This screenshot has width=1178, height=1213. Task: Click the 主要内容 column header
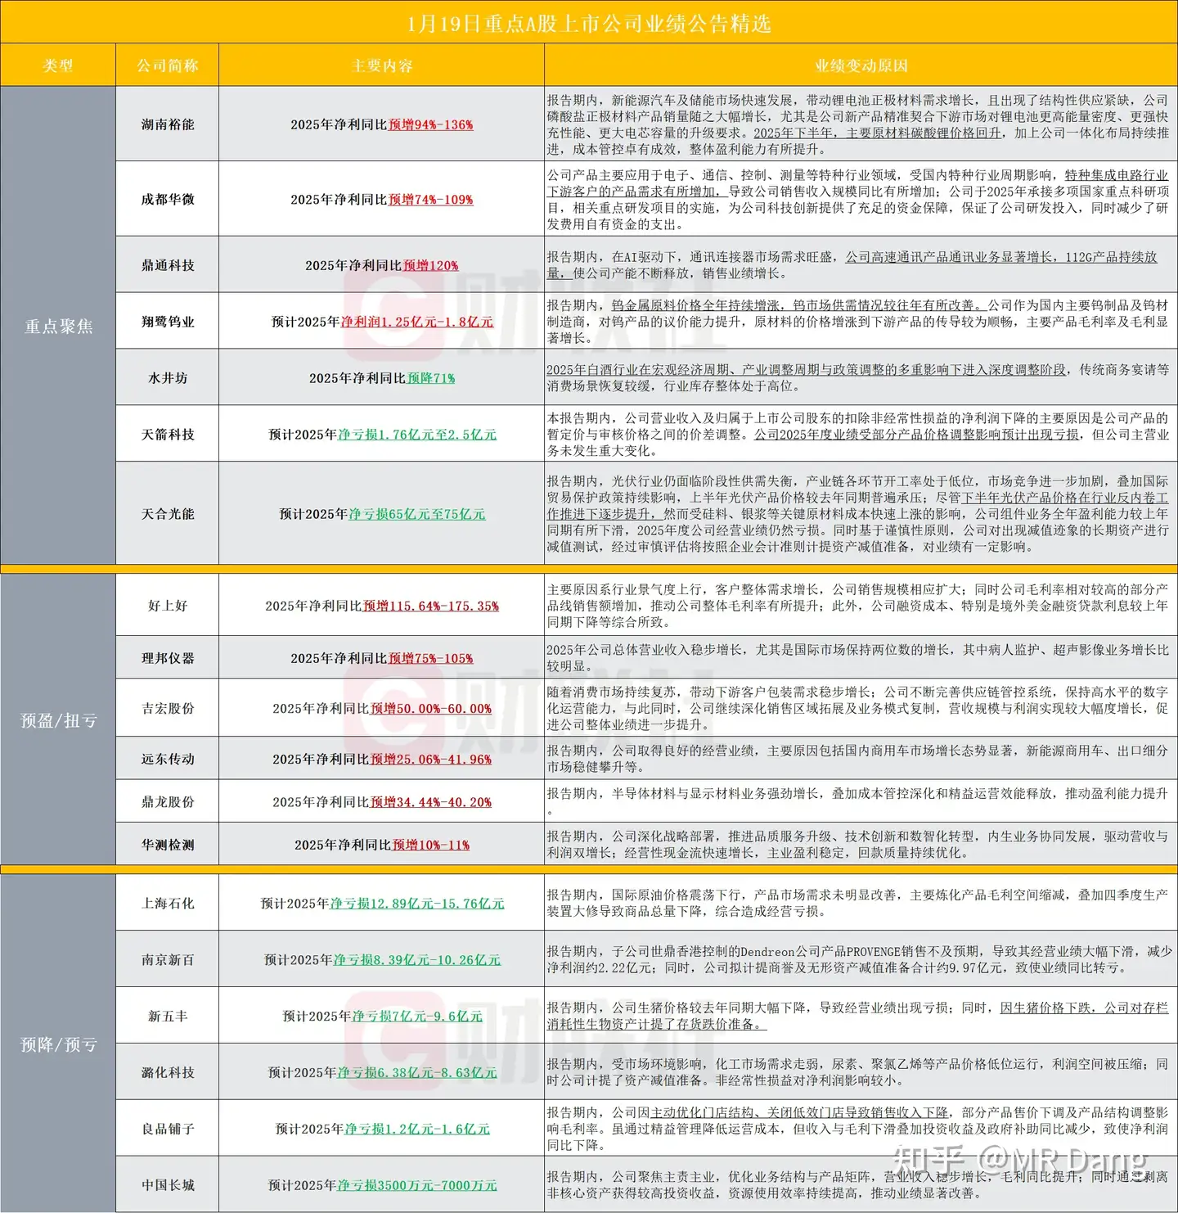(x=381, y=65)
